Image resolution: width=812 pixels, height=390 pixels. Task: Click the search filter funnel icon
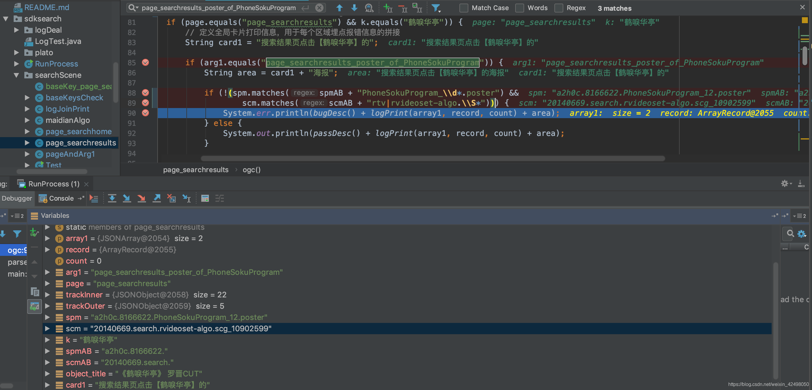click(x=436, y=8)
